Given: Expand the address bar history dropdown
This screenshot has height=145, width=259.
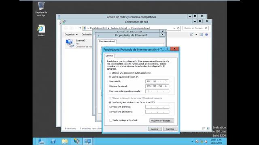Looking at the screenshot, I should click(x=174, y=28).
